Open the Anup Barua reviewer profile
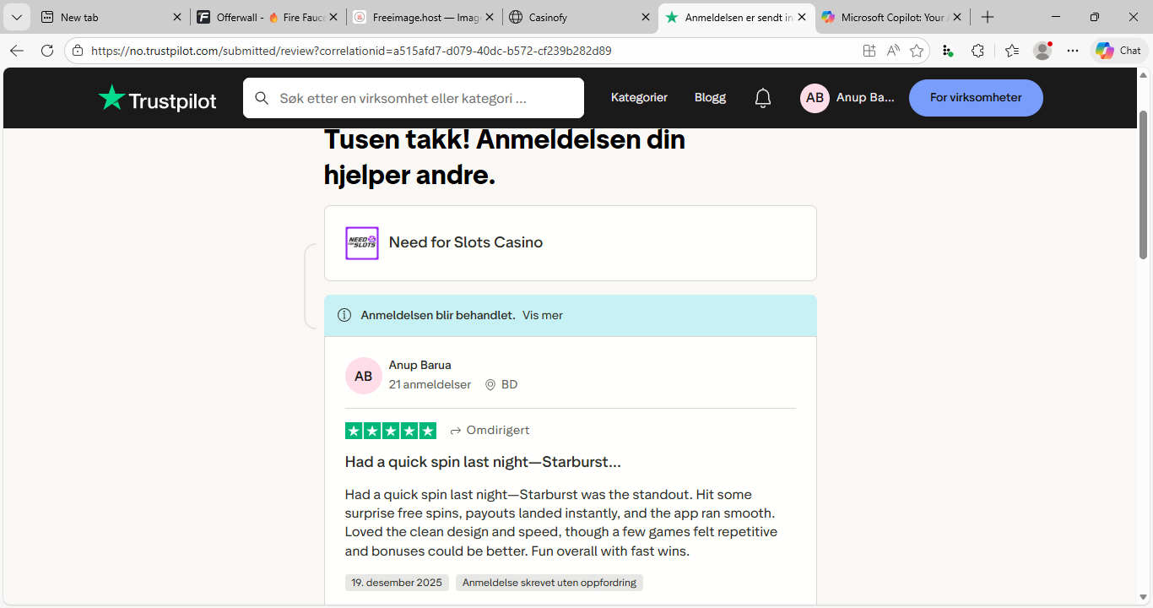Viewport: 1153px width, 608px height. pyautogui.click(x=420, y=366)
